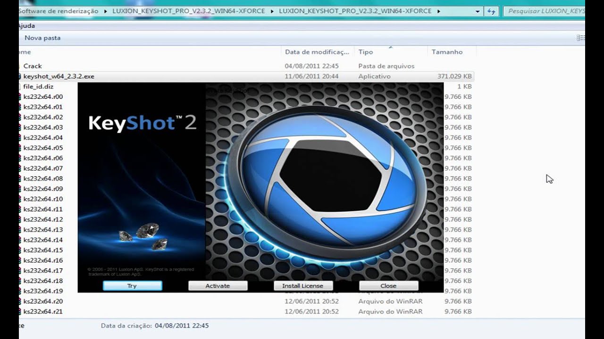Sort by the Tipo column header
Viewport: 604px width, 339px height.
point(366,52)
